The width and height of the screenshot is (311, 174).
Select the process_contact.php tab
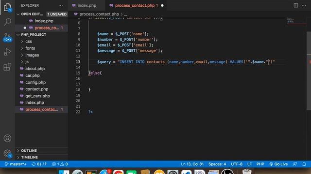(x=135, y=5)
